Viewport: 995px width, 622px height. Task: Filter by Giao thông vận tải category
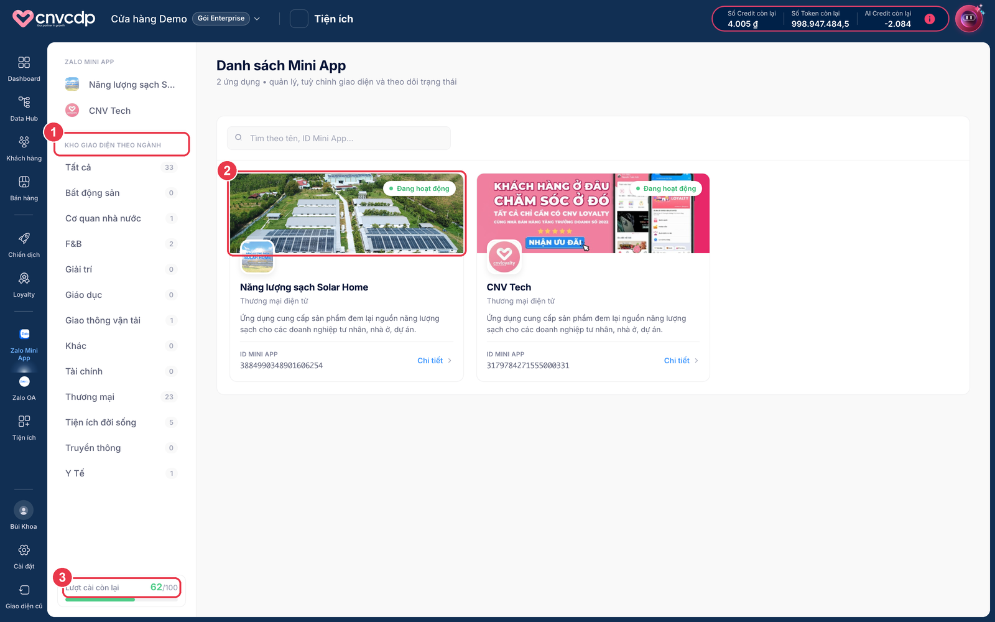pyautogui.click(x=121, y=320)
